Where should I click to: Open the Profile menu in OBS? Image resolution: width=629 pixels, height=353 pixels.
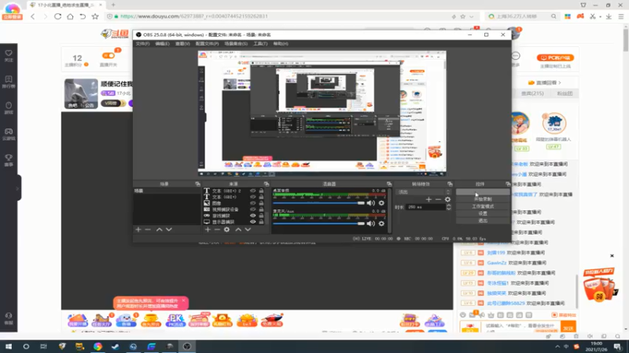[207, 44]
